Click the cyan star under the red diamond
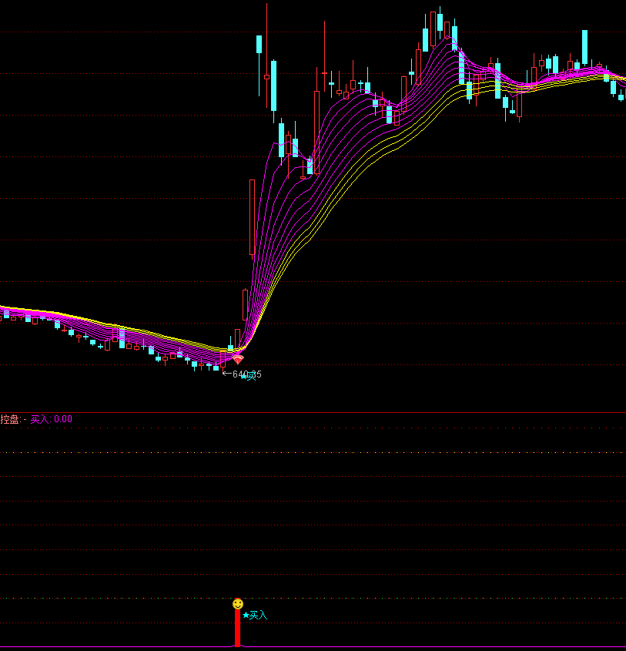 pos(244,376)
